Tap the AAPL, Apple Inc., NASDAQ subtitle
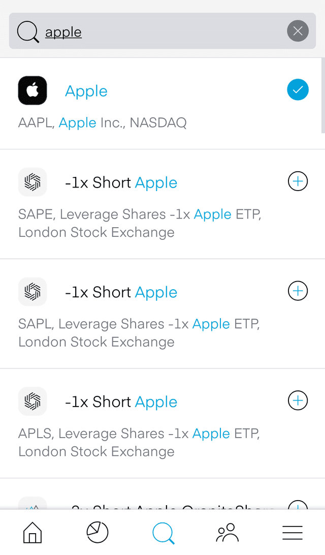 coord(103,122)
